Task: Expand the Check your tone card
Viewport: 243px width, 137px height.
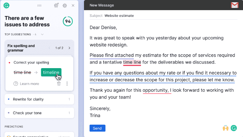Action: tap(39, 113)
